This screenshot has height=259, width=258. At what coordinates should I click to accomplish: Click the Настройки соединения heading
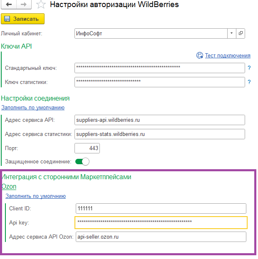35,98
